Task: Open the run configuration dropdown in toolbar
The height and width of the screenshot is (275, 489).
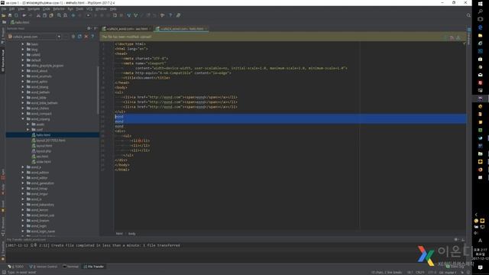Action: coord(89,15)
